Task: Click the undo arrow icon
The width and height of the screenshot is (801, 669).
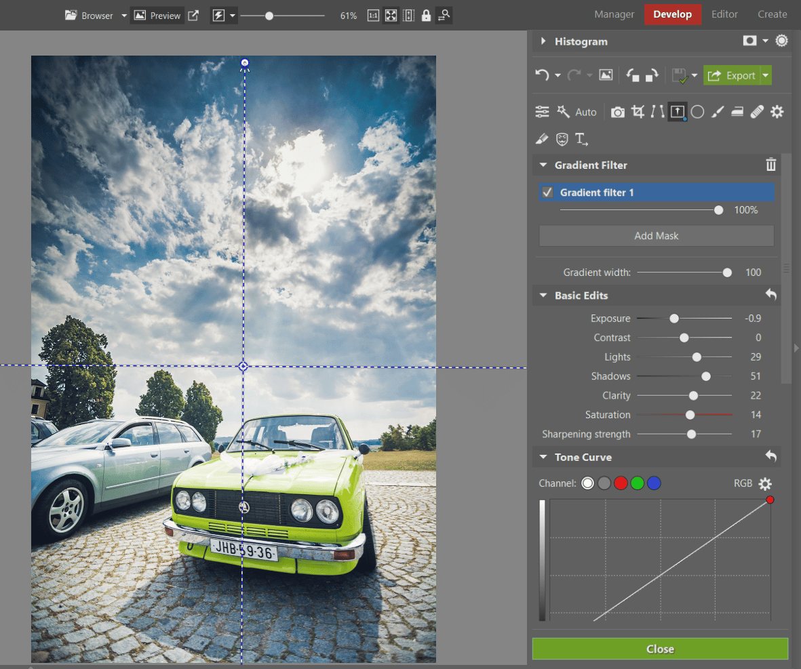Action: coord(542,76)
